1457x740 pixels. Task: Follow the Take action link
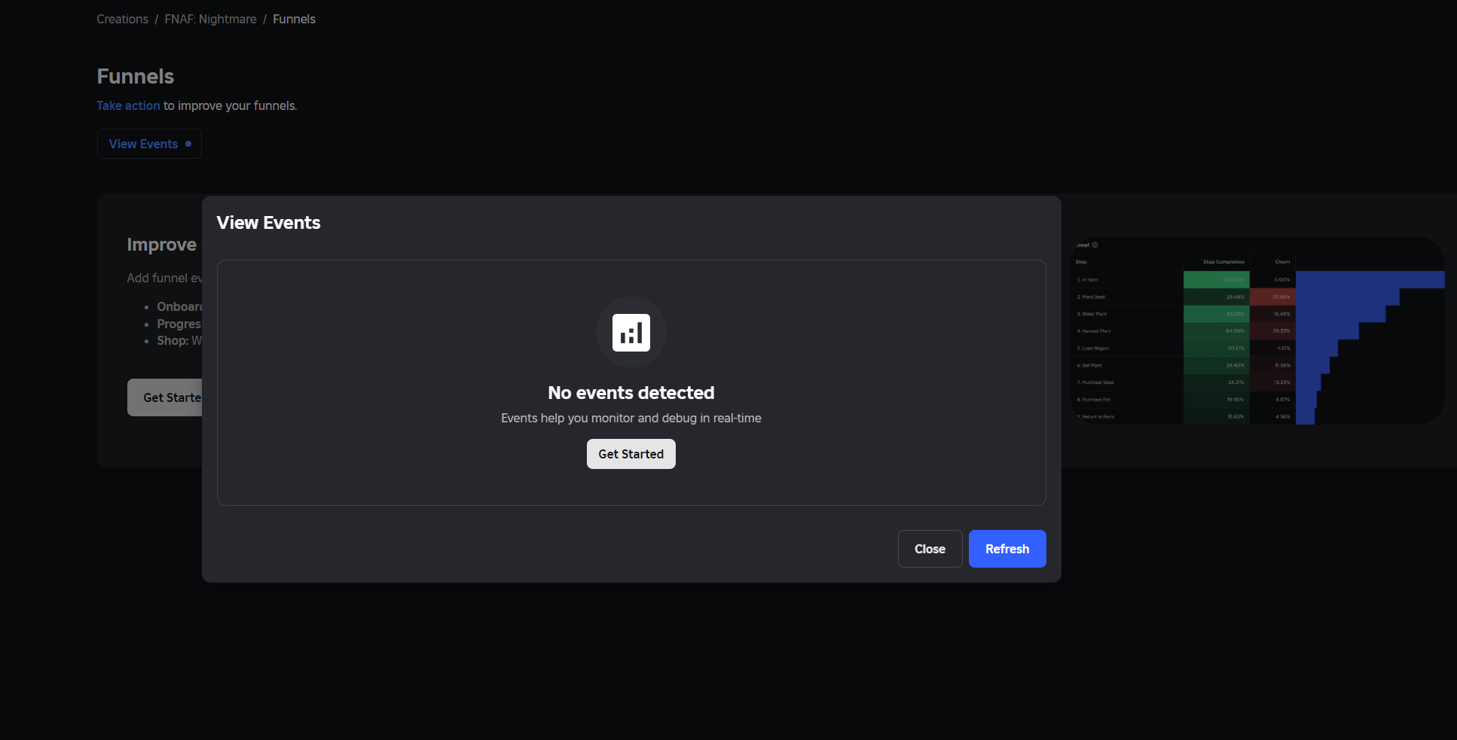pos(128,105)
